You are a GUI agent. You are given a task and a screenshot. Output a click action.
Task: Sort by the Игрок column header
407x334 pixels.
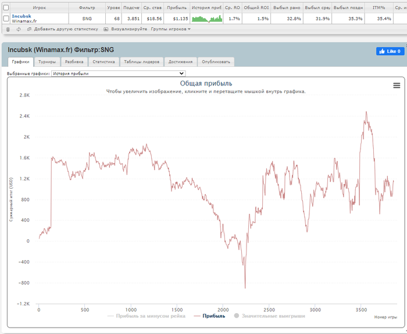[x=39, y=8]
